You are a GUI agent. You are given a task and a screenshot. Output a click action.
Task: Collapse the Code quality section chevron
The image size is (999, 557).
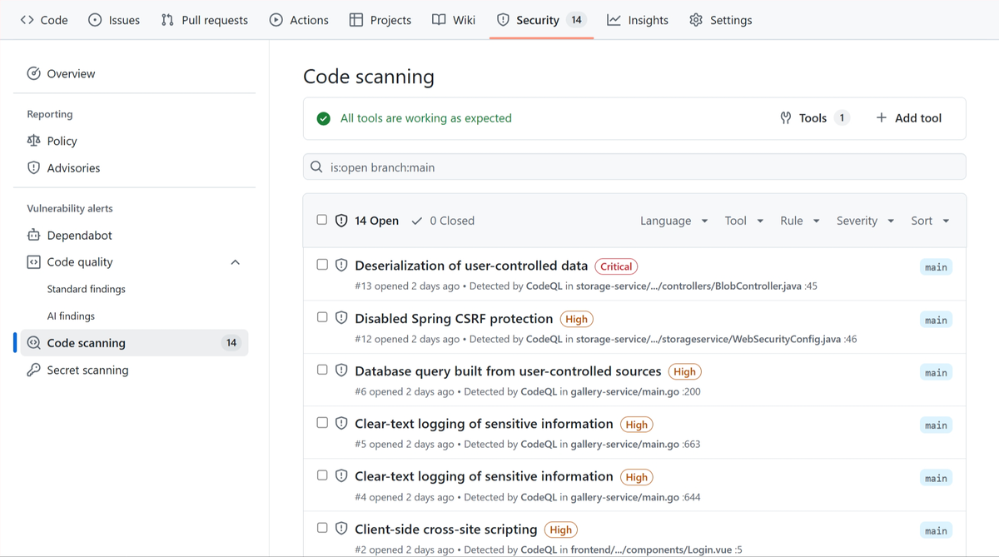tap(235, 262)
